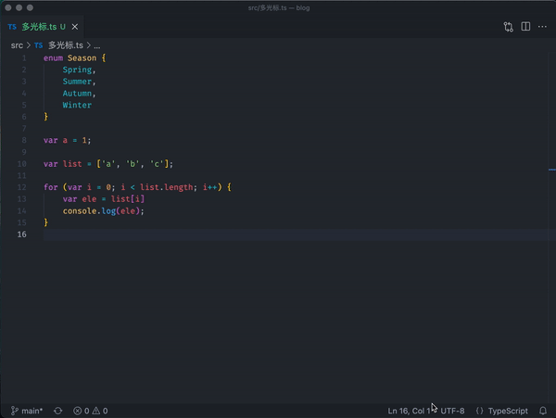Click the log method call on line 14
Screen dimensions: 556x418
pyautogui.click(x=108, y=211)
